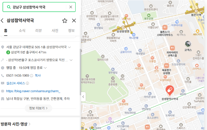This screenshot has width=207, height=130.
Task: Select the 위워크타워 building marker
Action: pos(130,110)
